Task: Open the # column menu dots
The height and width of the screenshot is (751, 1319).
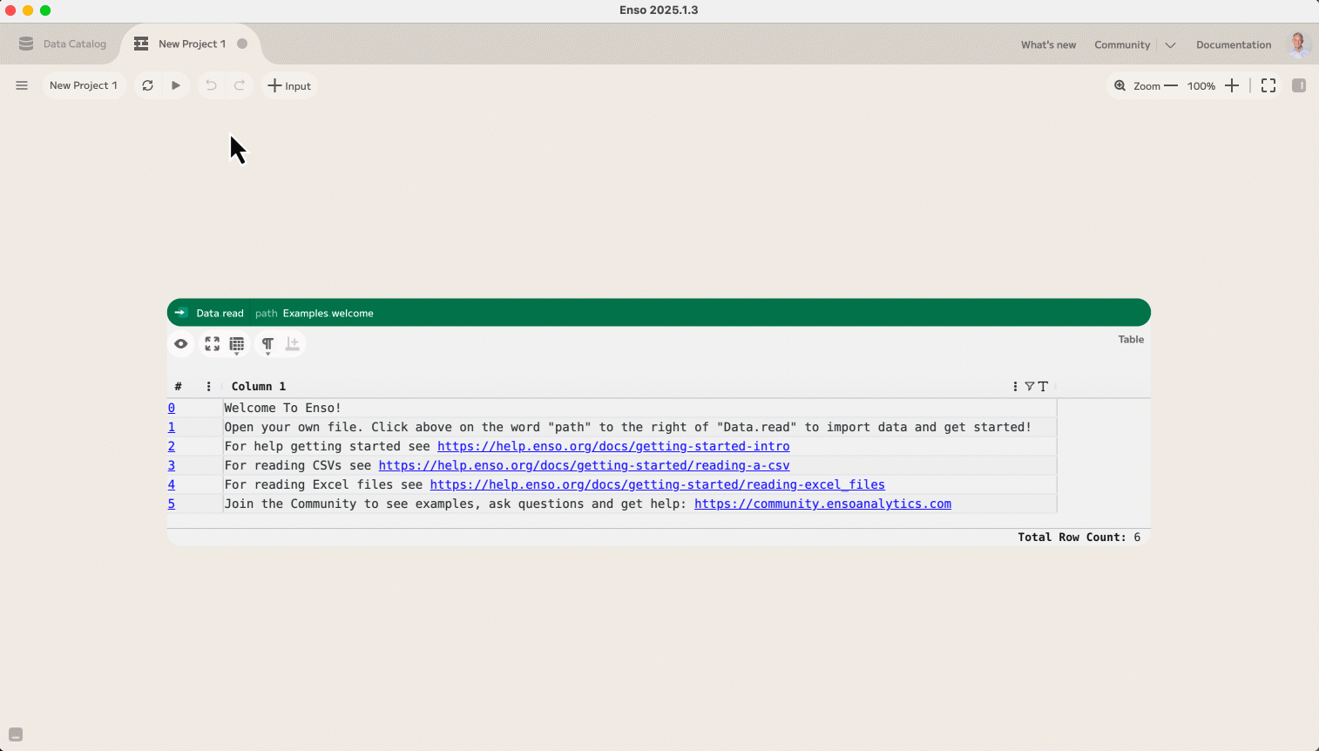Action: (x=208, y=386)
